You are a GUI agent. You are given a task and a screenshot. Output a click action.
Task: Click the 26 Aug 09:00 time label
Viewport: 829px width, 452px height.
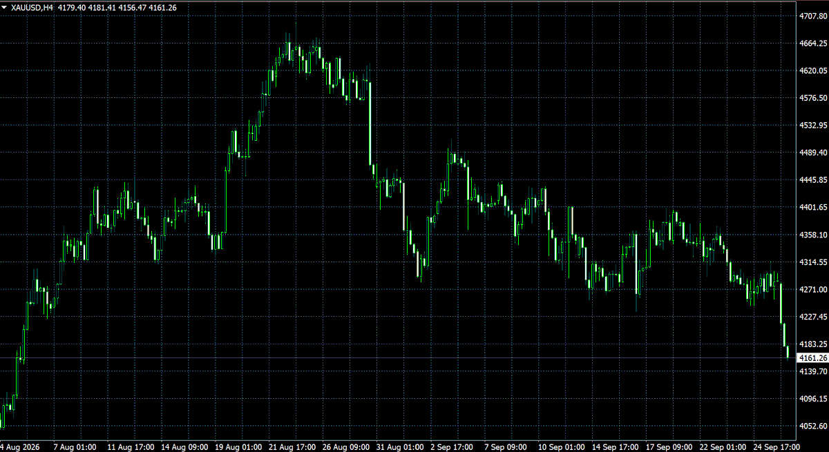[x=346, y=446]
